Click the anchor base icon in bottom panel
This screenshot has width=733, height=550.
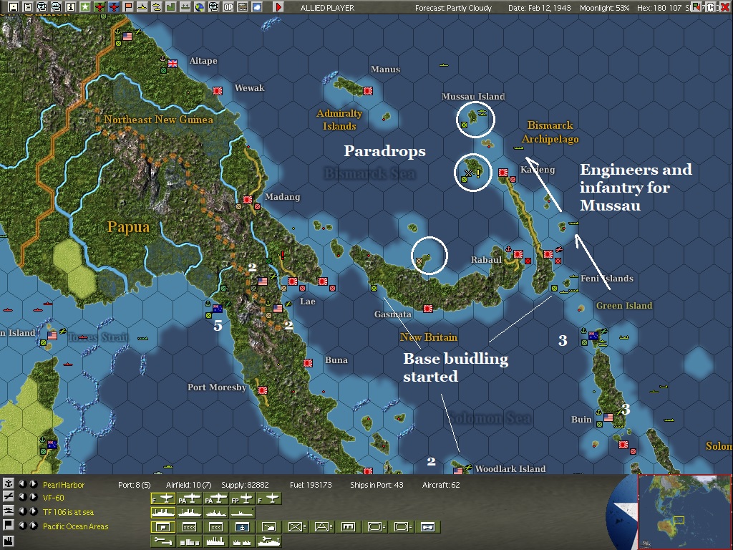pyautogui.click(x=9, y=485)
